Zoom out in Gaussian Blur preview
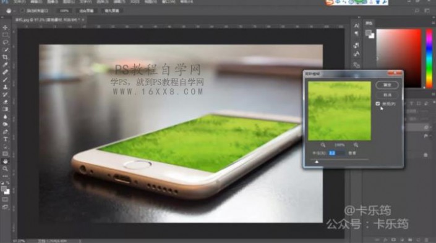Viewport: 436px width, 243px height. pos(323,145)
